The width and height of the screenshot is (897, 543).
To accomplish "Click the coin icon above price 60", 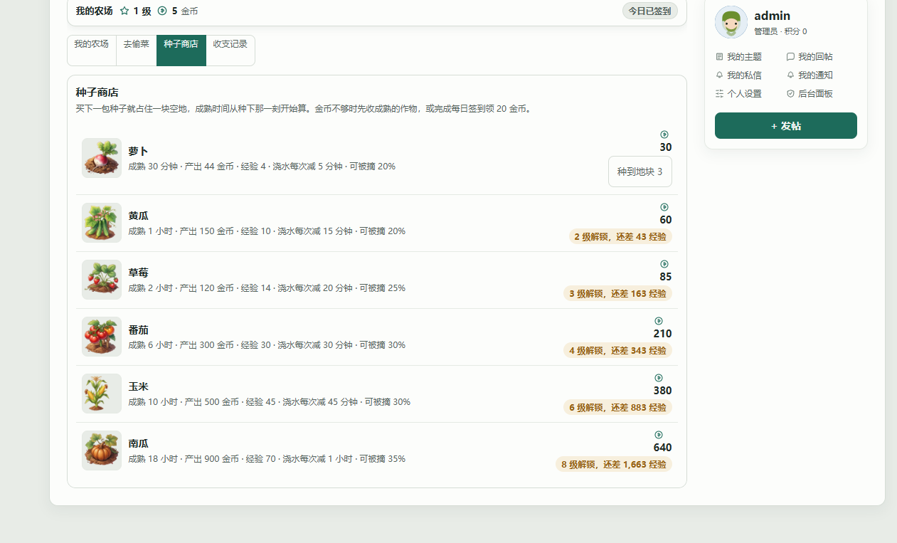I will 664,207.
